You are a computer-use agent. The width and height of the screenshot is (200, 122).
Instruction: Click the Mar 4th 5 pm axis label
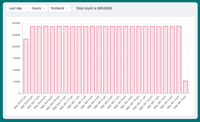click(x=180, y=102)
